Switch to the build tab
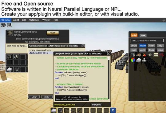 134,35
